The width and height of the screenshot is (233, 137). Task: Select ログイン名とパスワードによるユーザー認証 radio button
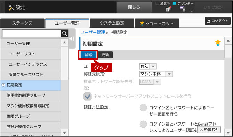tap(143, 108)
